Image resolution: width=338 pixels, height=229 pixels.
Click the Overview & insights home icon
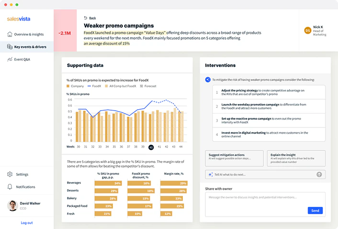point(10,34)
